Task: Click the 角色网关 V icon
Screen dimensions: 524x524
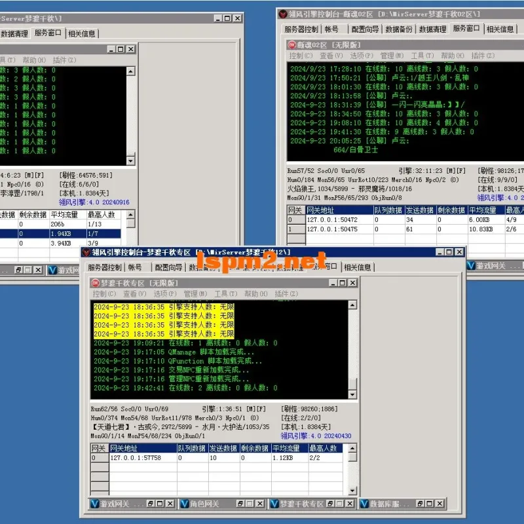Action: [x=185, y=504]
